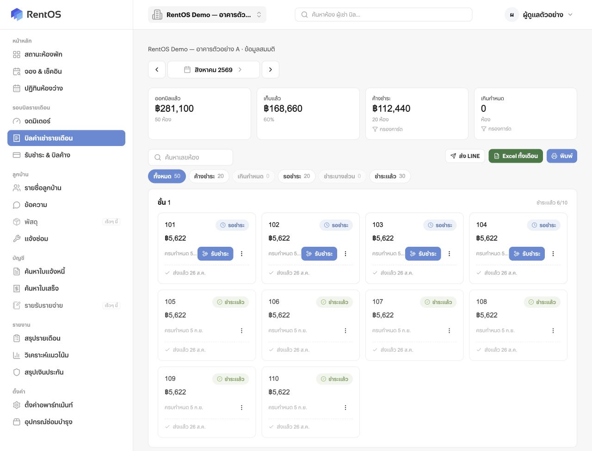The image size is (592, 451).
Task: Open the สิงหาคม 2569 month picker
Action: tap(213, 70)
